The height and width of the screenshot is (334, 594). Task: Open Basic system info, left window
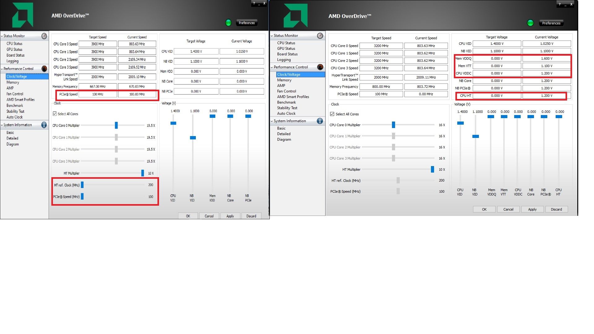click(x=10, y=133)
